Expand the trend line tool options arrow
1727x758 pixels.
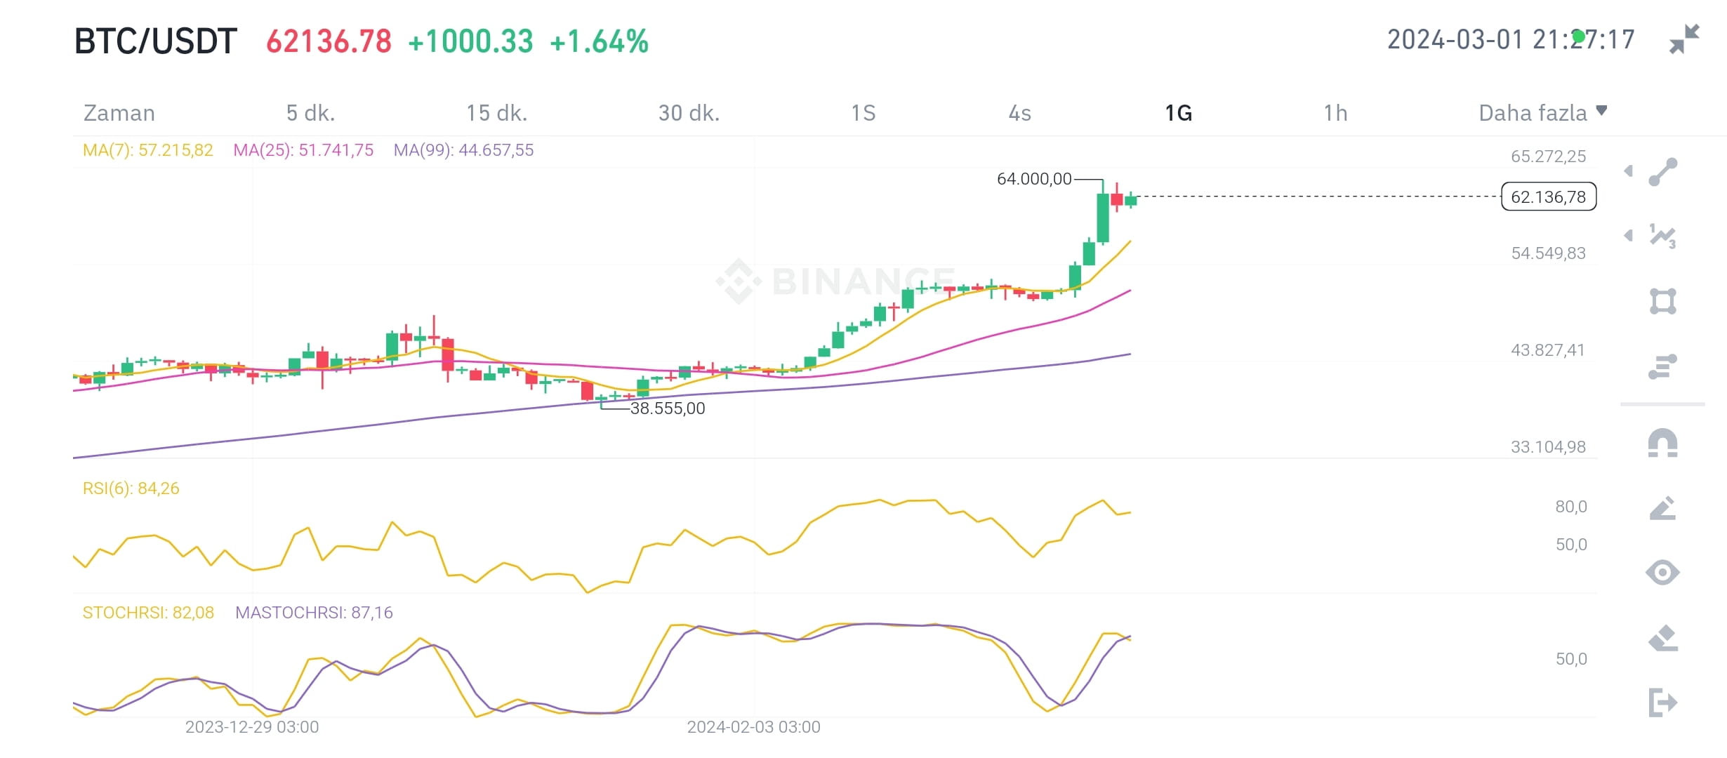point(1627,171)
